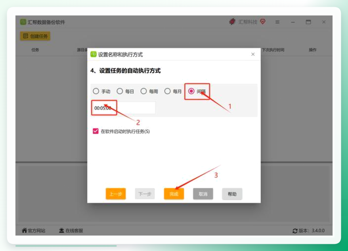Click the version refresh icon near 版本
The width and height of the screenshot is (348, 251).
point(295,231)
